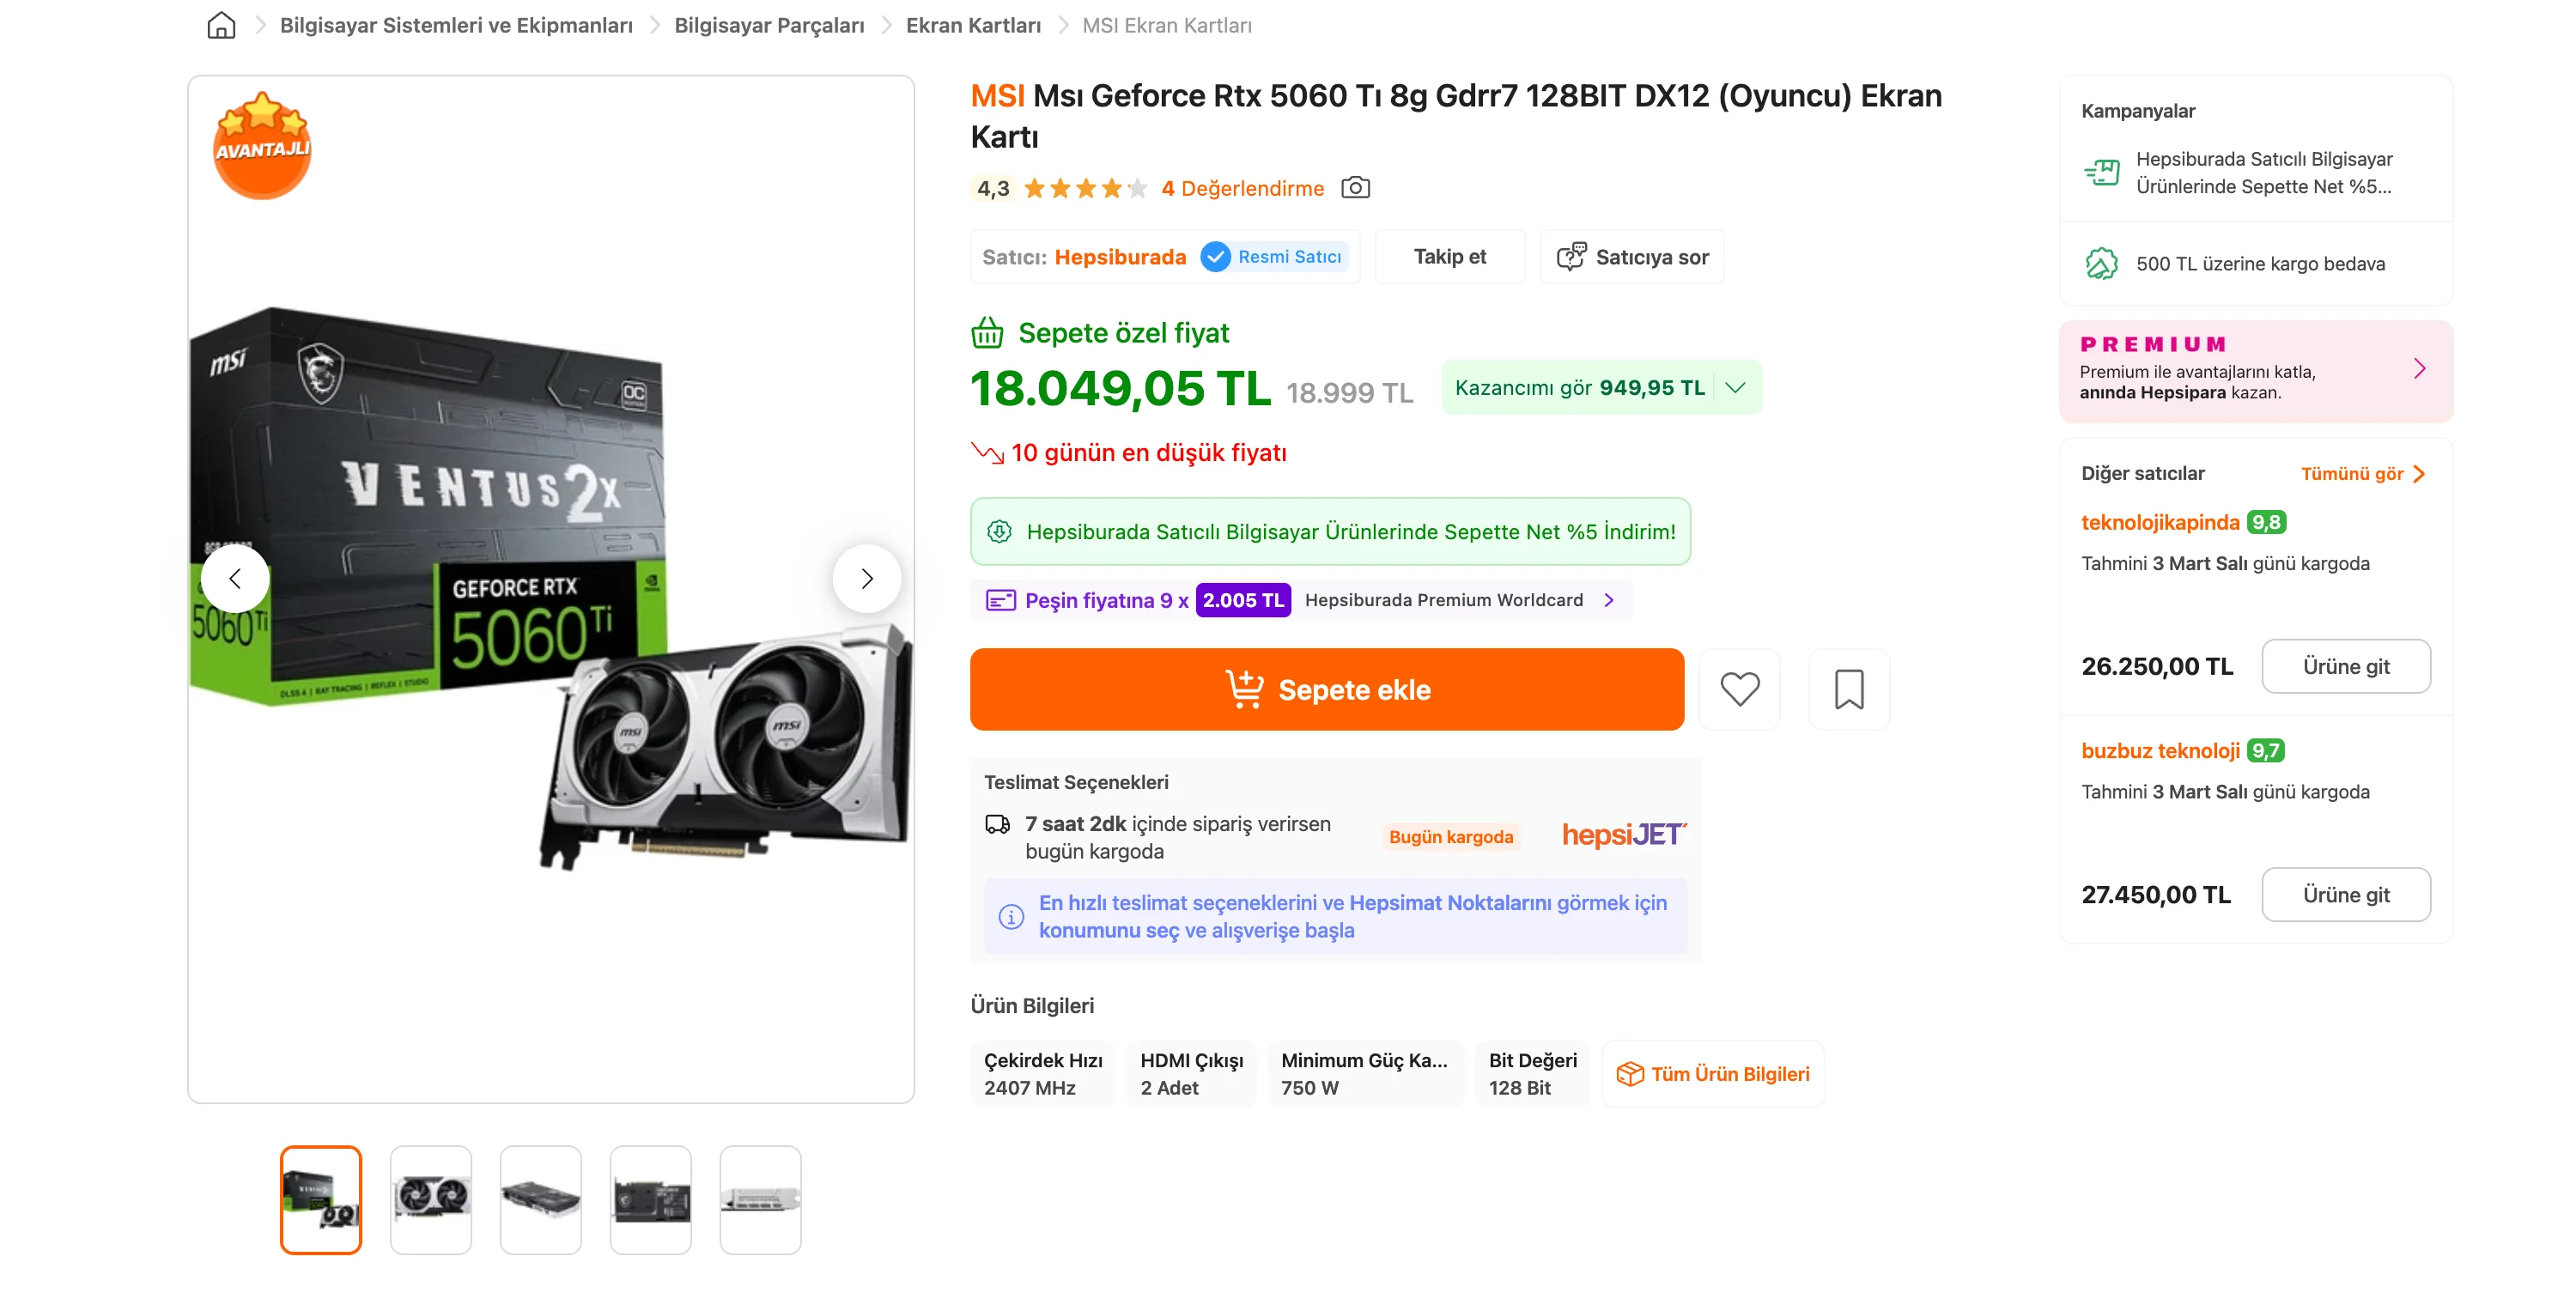Expand the 'Kazancımı gör 949,95 TL' dropdown
2576x1293 pixels.
pyautogui.click(x=1735, y=388)
